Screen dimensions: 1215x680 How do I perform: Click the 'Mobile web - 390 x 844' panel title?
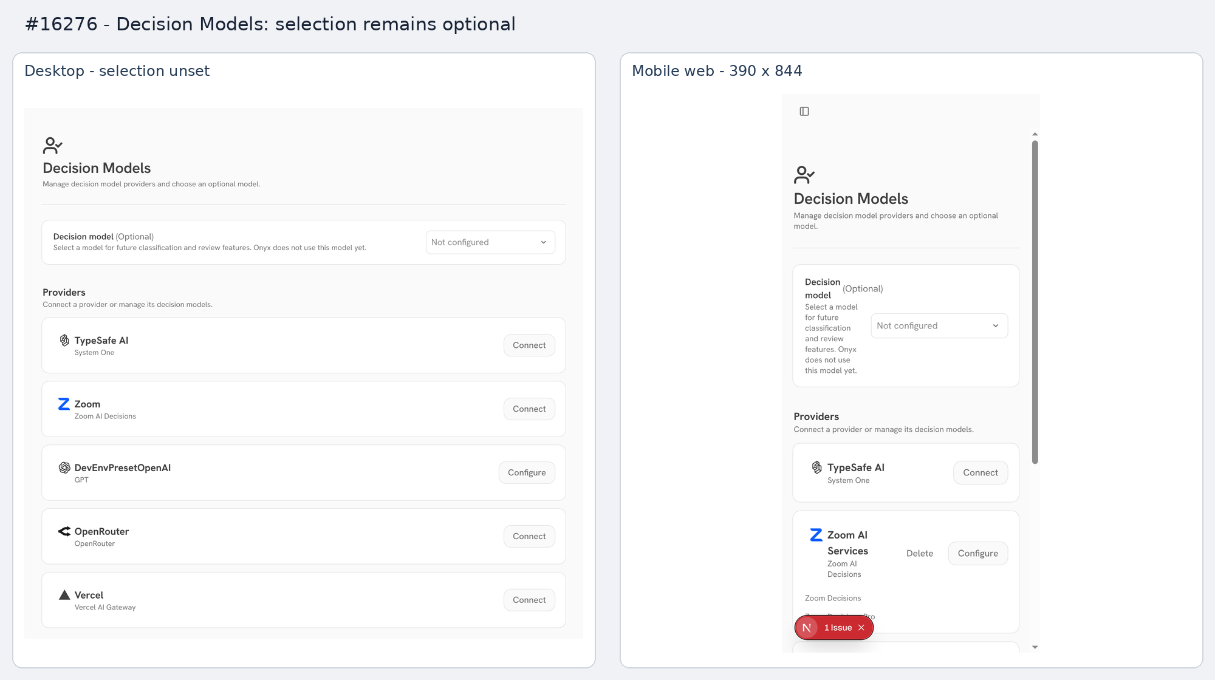(x=717, y=71)
